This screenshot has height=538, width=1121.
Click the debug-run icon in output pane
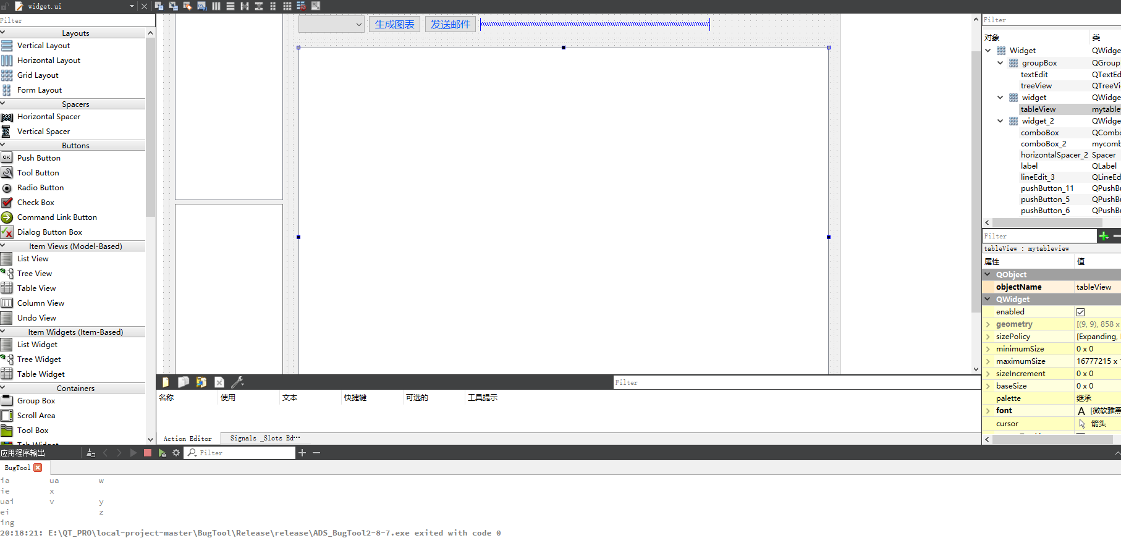click(x=162, y=453)
